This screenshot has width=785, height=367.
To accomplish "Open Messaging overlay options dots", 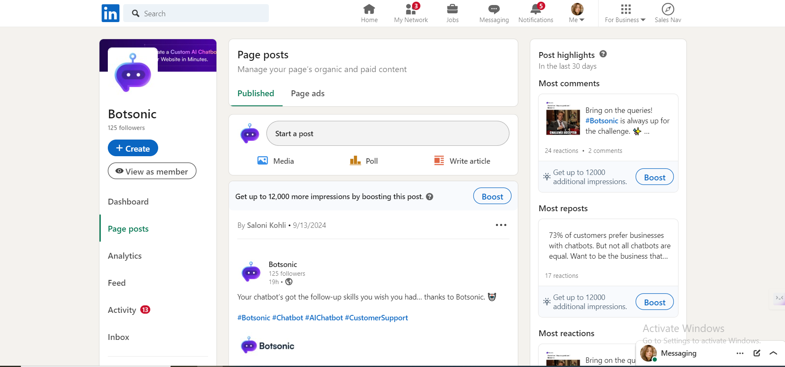I will 740,353.
